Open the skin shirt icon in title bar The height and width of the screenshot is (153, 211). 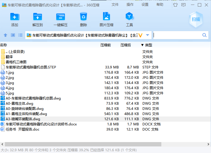coord(175,5)
